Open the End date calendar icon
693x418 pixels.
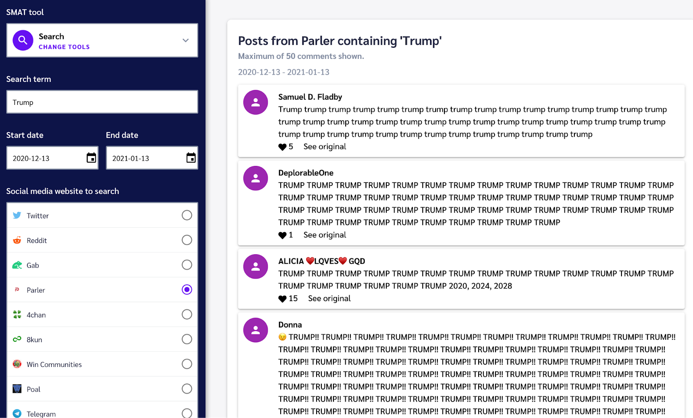191,158
